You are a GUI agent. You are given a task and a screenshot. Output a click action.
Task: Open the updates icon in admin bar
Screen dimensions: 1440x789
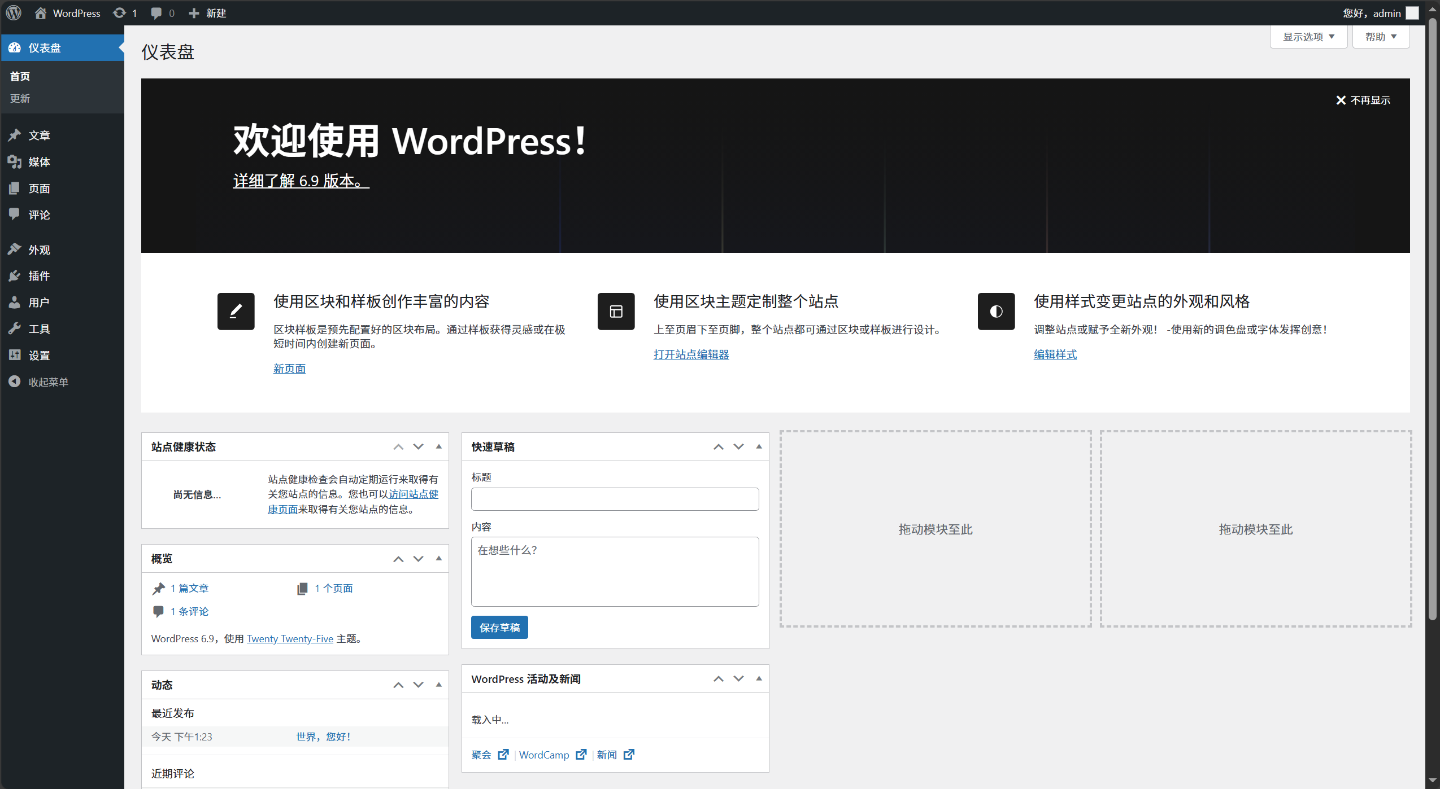[119, 12]
